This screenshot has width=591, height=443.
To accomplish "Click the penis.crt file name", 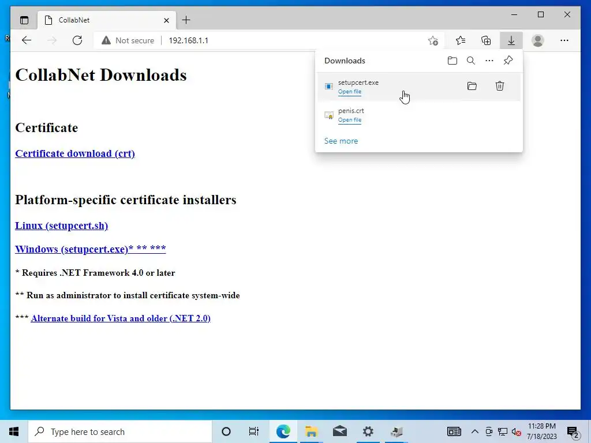I will click(351, 111).
